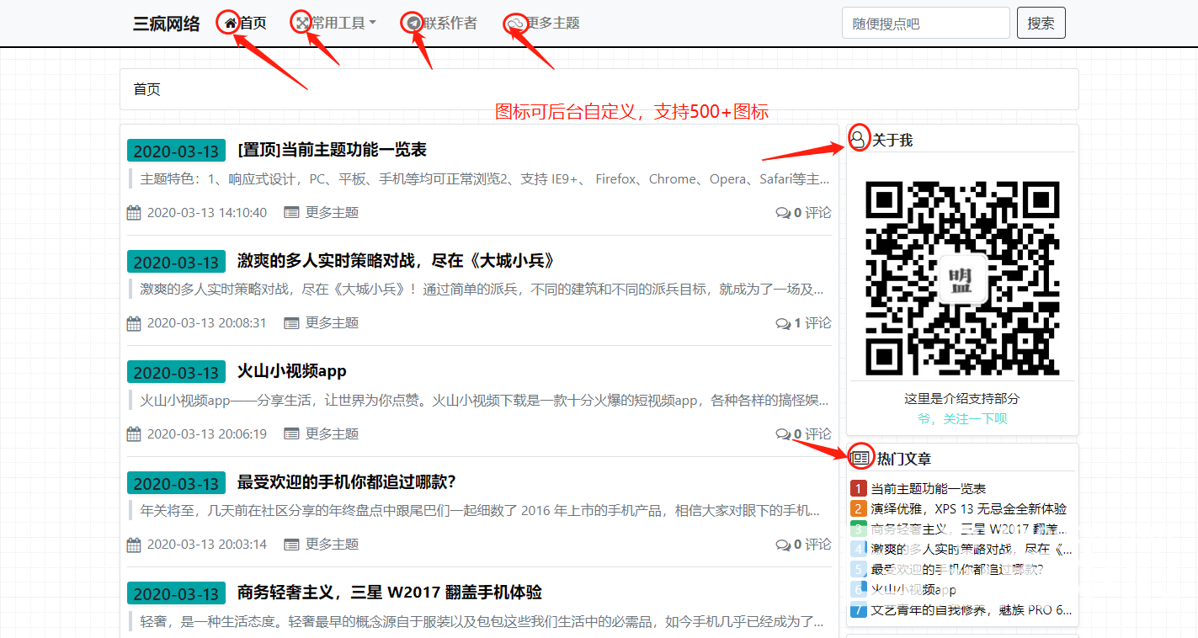Open the pinned post 当前主题功能一览表
This screenshot has width=1198, height=638.
[x=332, y=150]
